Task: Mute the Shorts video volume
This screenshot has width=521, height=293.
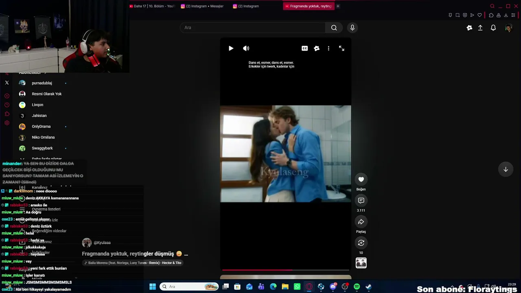Action: tap(246, 48)
